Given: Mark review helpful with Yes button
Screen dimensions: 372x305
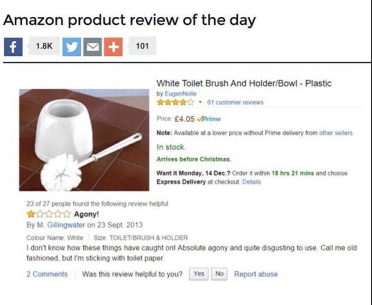Looking at the screenshot, I should [199, 274].
